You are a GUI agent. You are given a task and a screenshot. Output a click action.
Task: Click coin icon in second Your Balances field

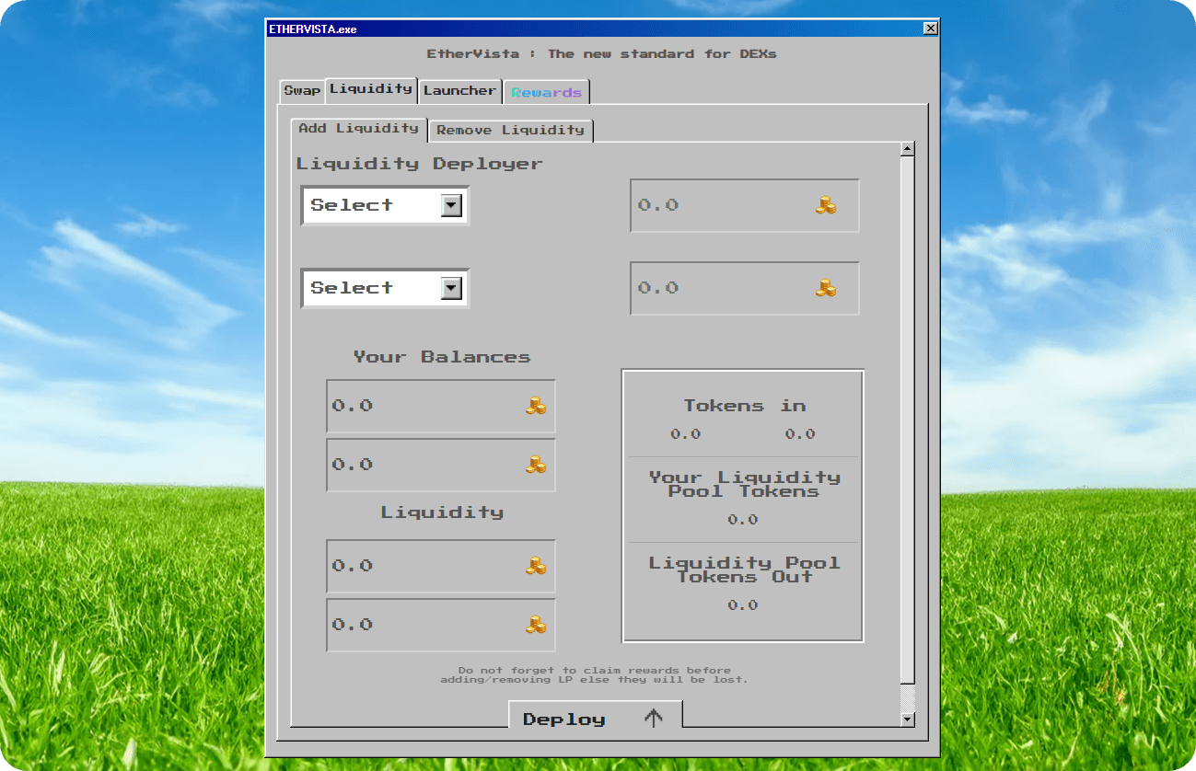coord(536,465)
